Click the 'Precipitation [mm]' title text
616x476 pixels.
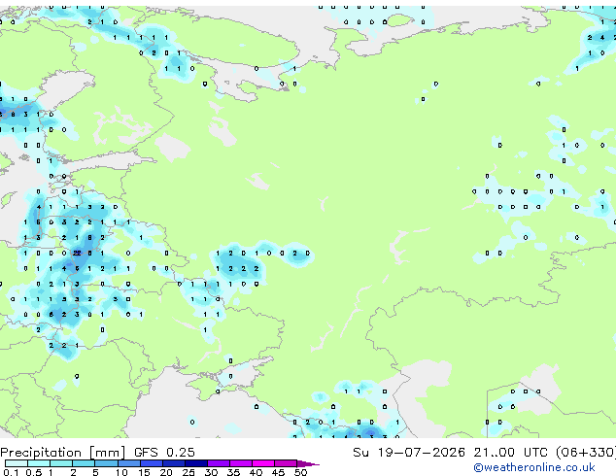[x=63, y=453]
